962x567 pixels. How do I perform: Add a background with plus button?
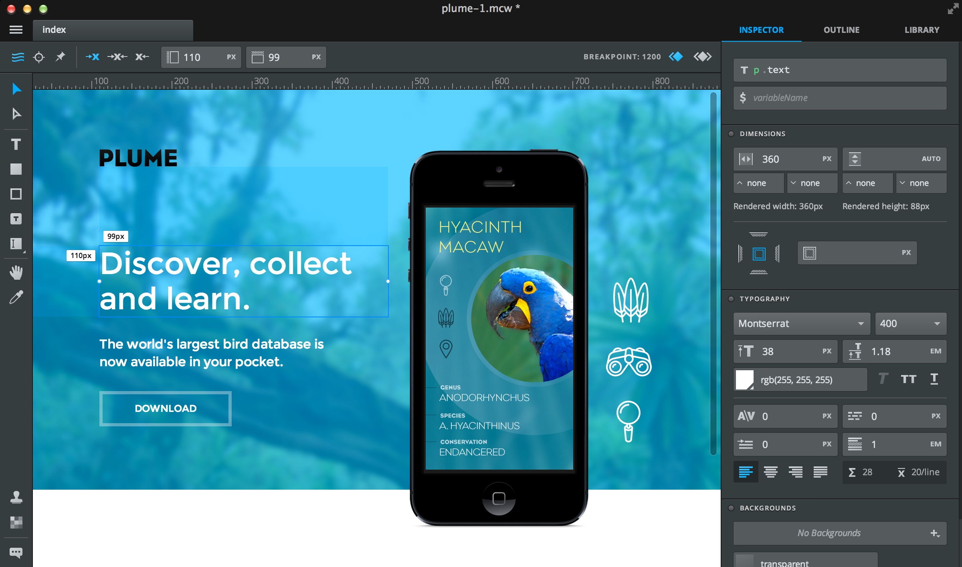934,533
